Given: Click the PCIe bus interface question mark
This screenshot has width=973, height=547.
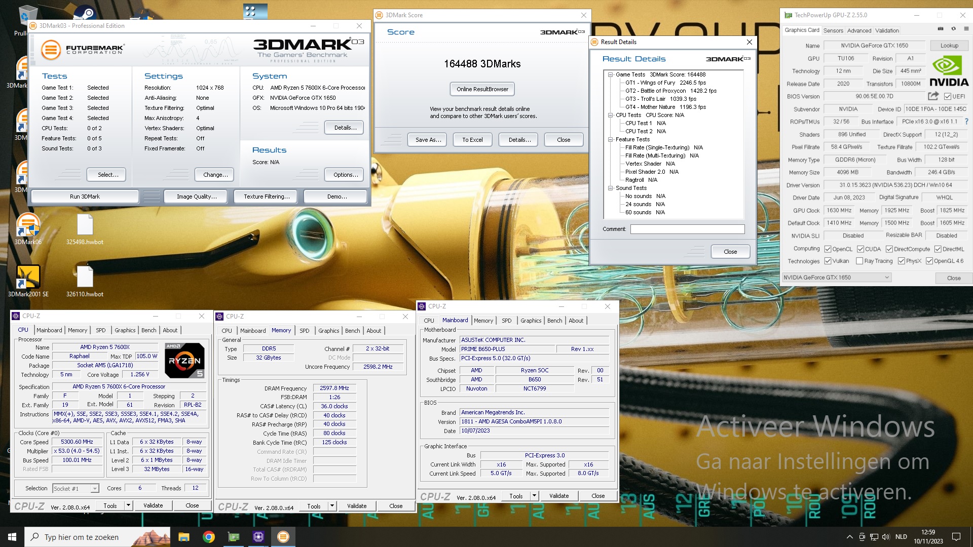Looking at the screenshot, I should click(x=966, y=122).
